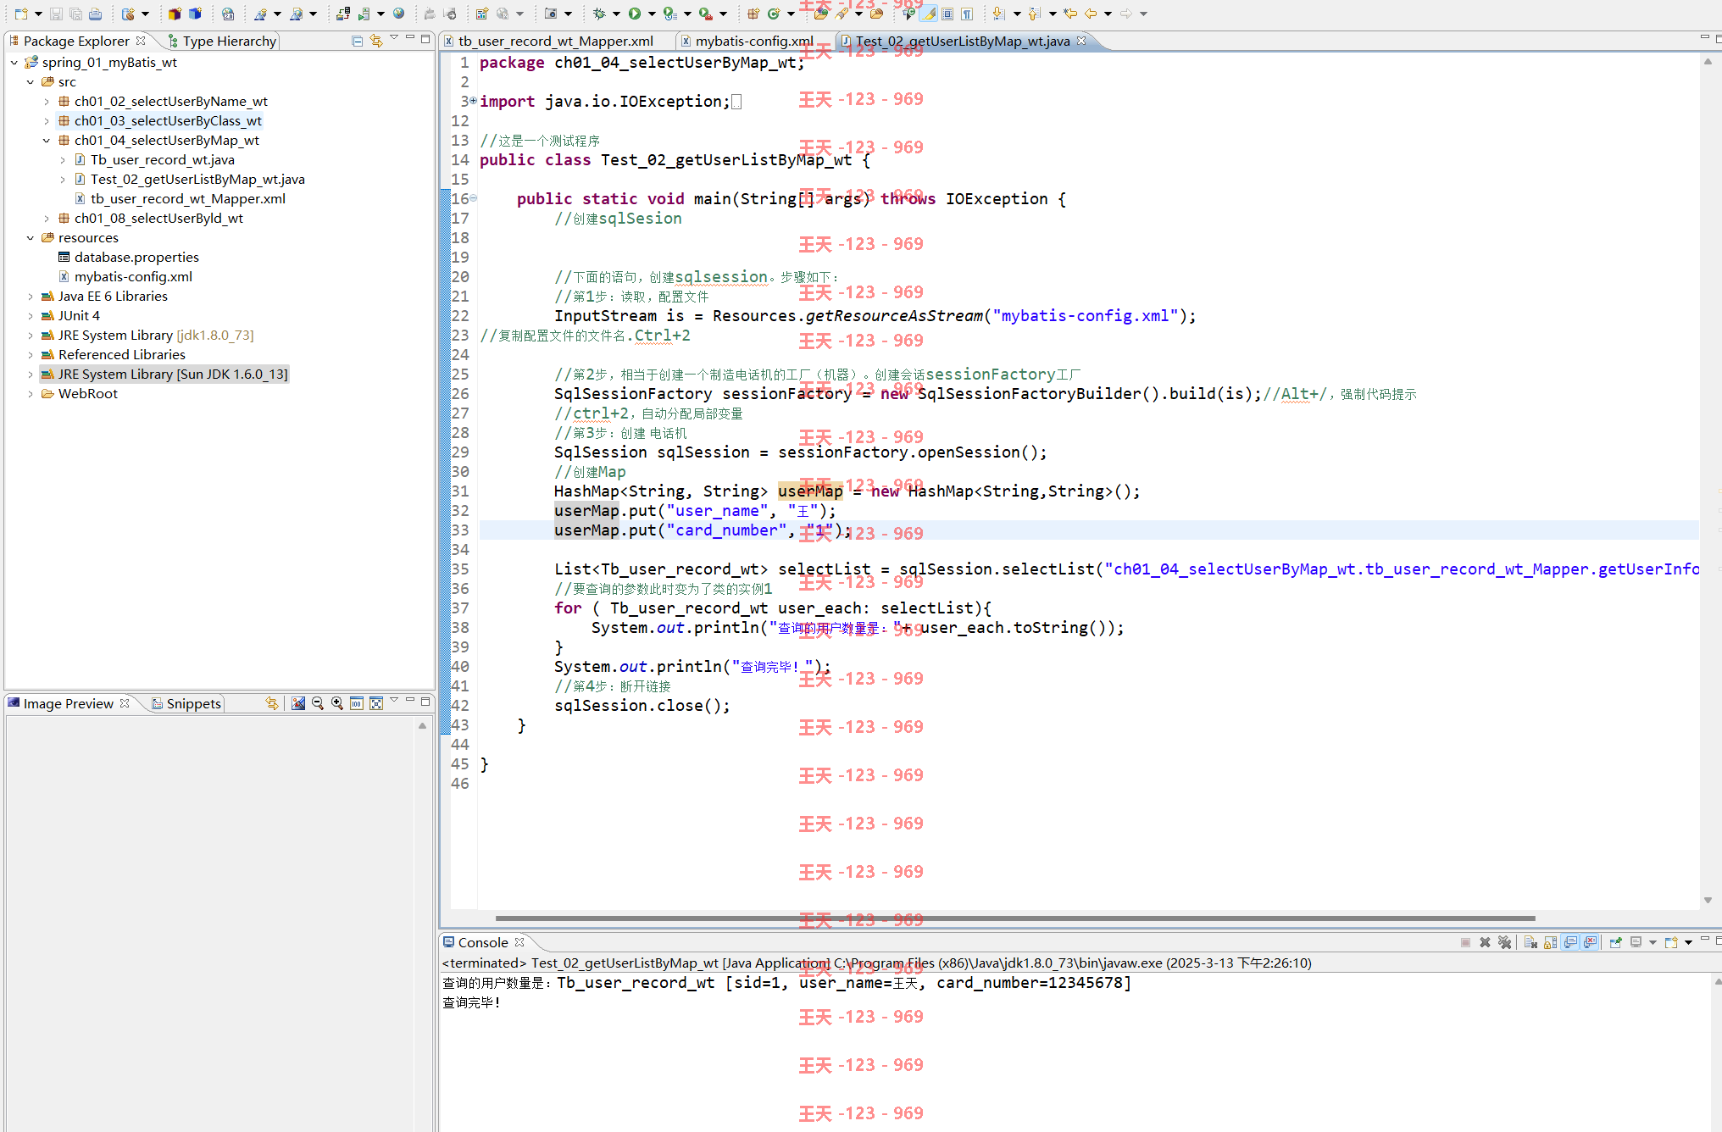The width and height of the screenshot is (1722, 1132).
Task: Toggle Link with Editor in Package Explorer
Action: point(376,41)
